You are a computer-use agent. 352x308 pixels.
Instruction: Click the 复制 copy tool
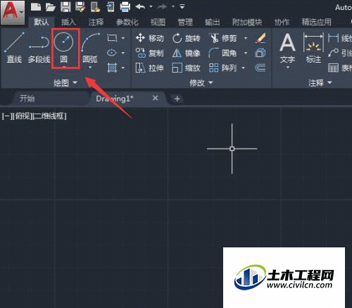[x=150, y=53]
